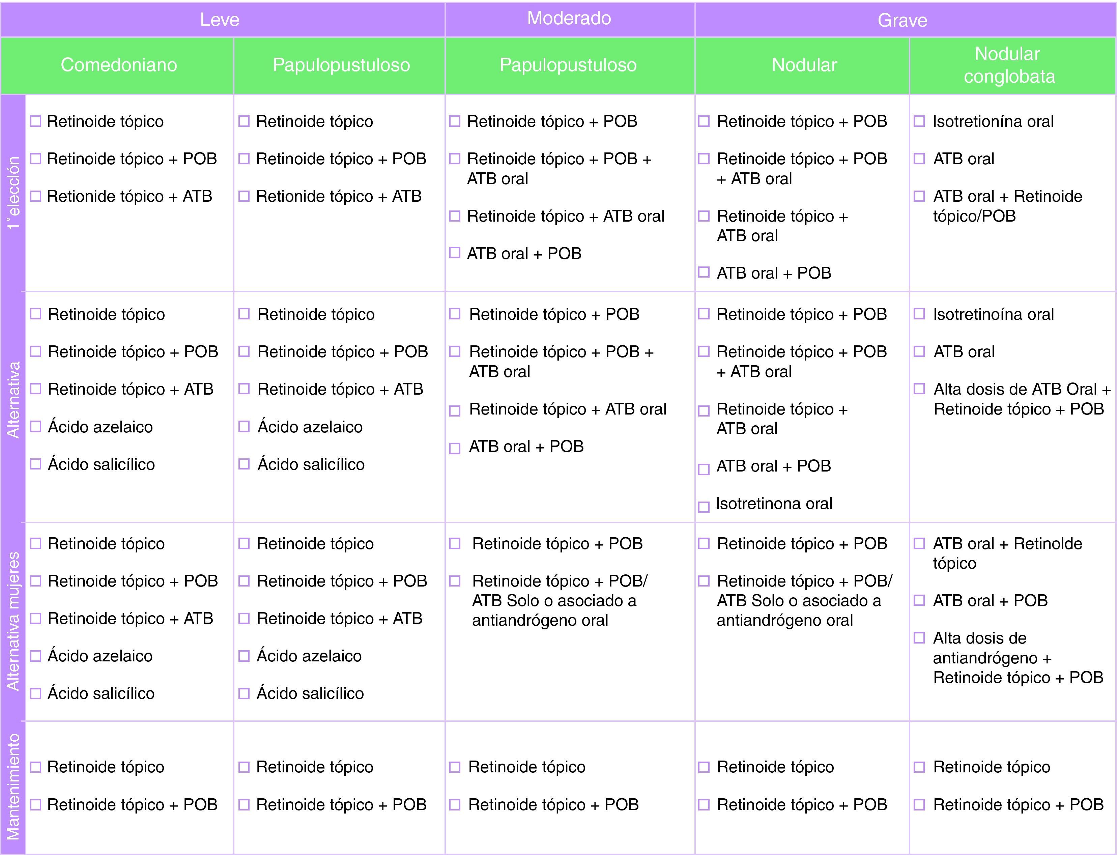Check "ATB oral" in Alternativa Nodular conglobata
This screenshot has height=855, width=1117.
click(919, 352)
